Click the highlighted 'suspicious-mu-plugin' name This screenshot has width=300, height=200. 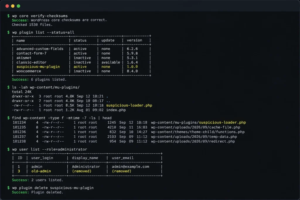[38, 67]
